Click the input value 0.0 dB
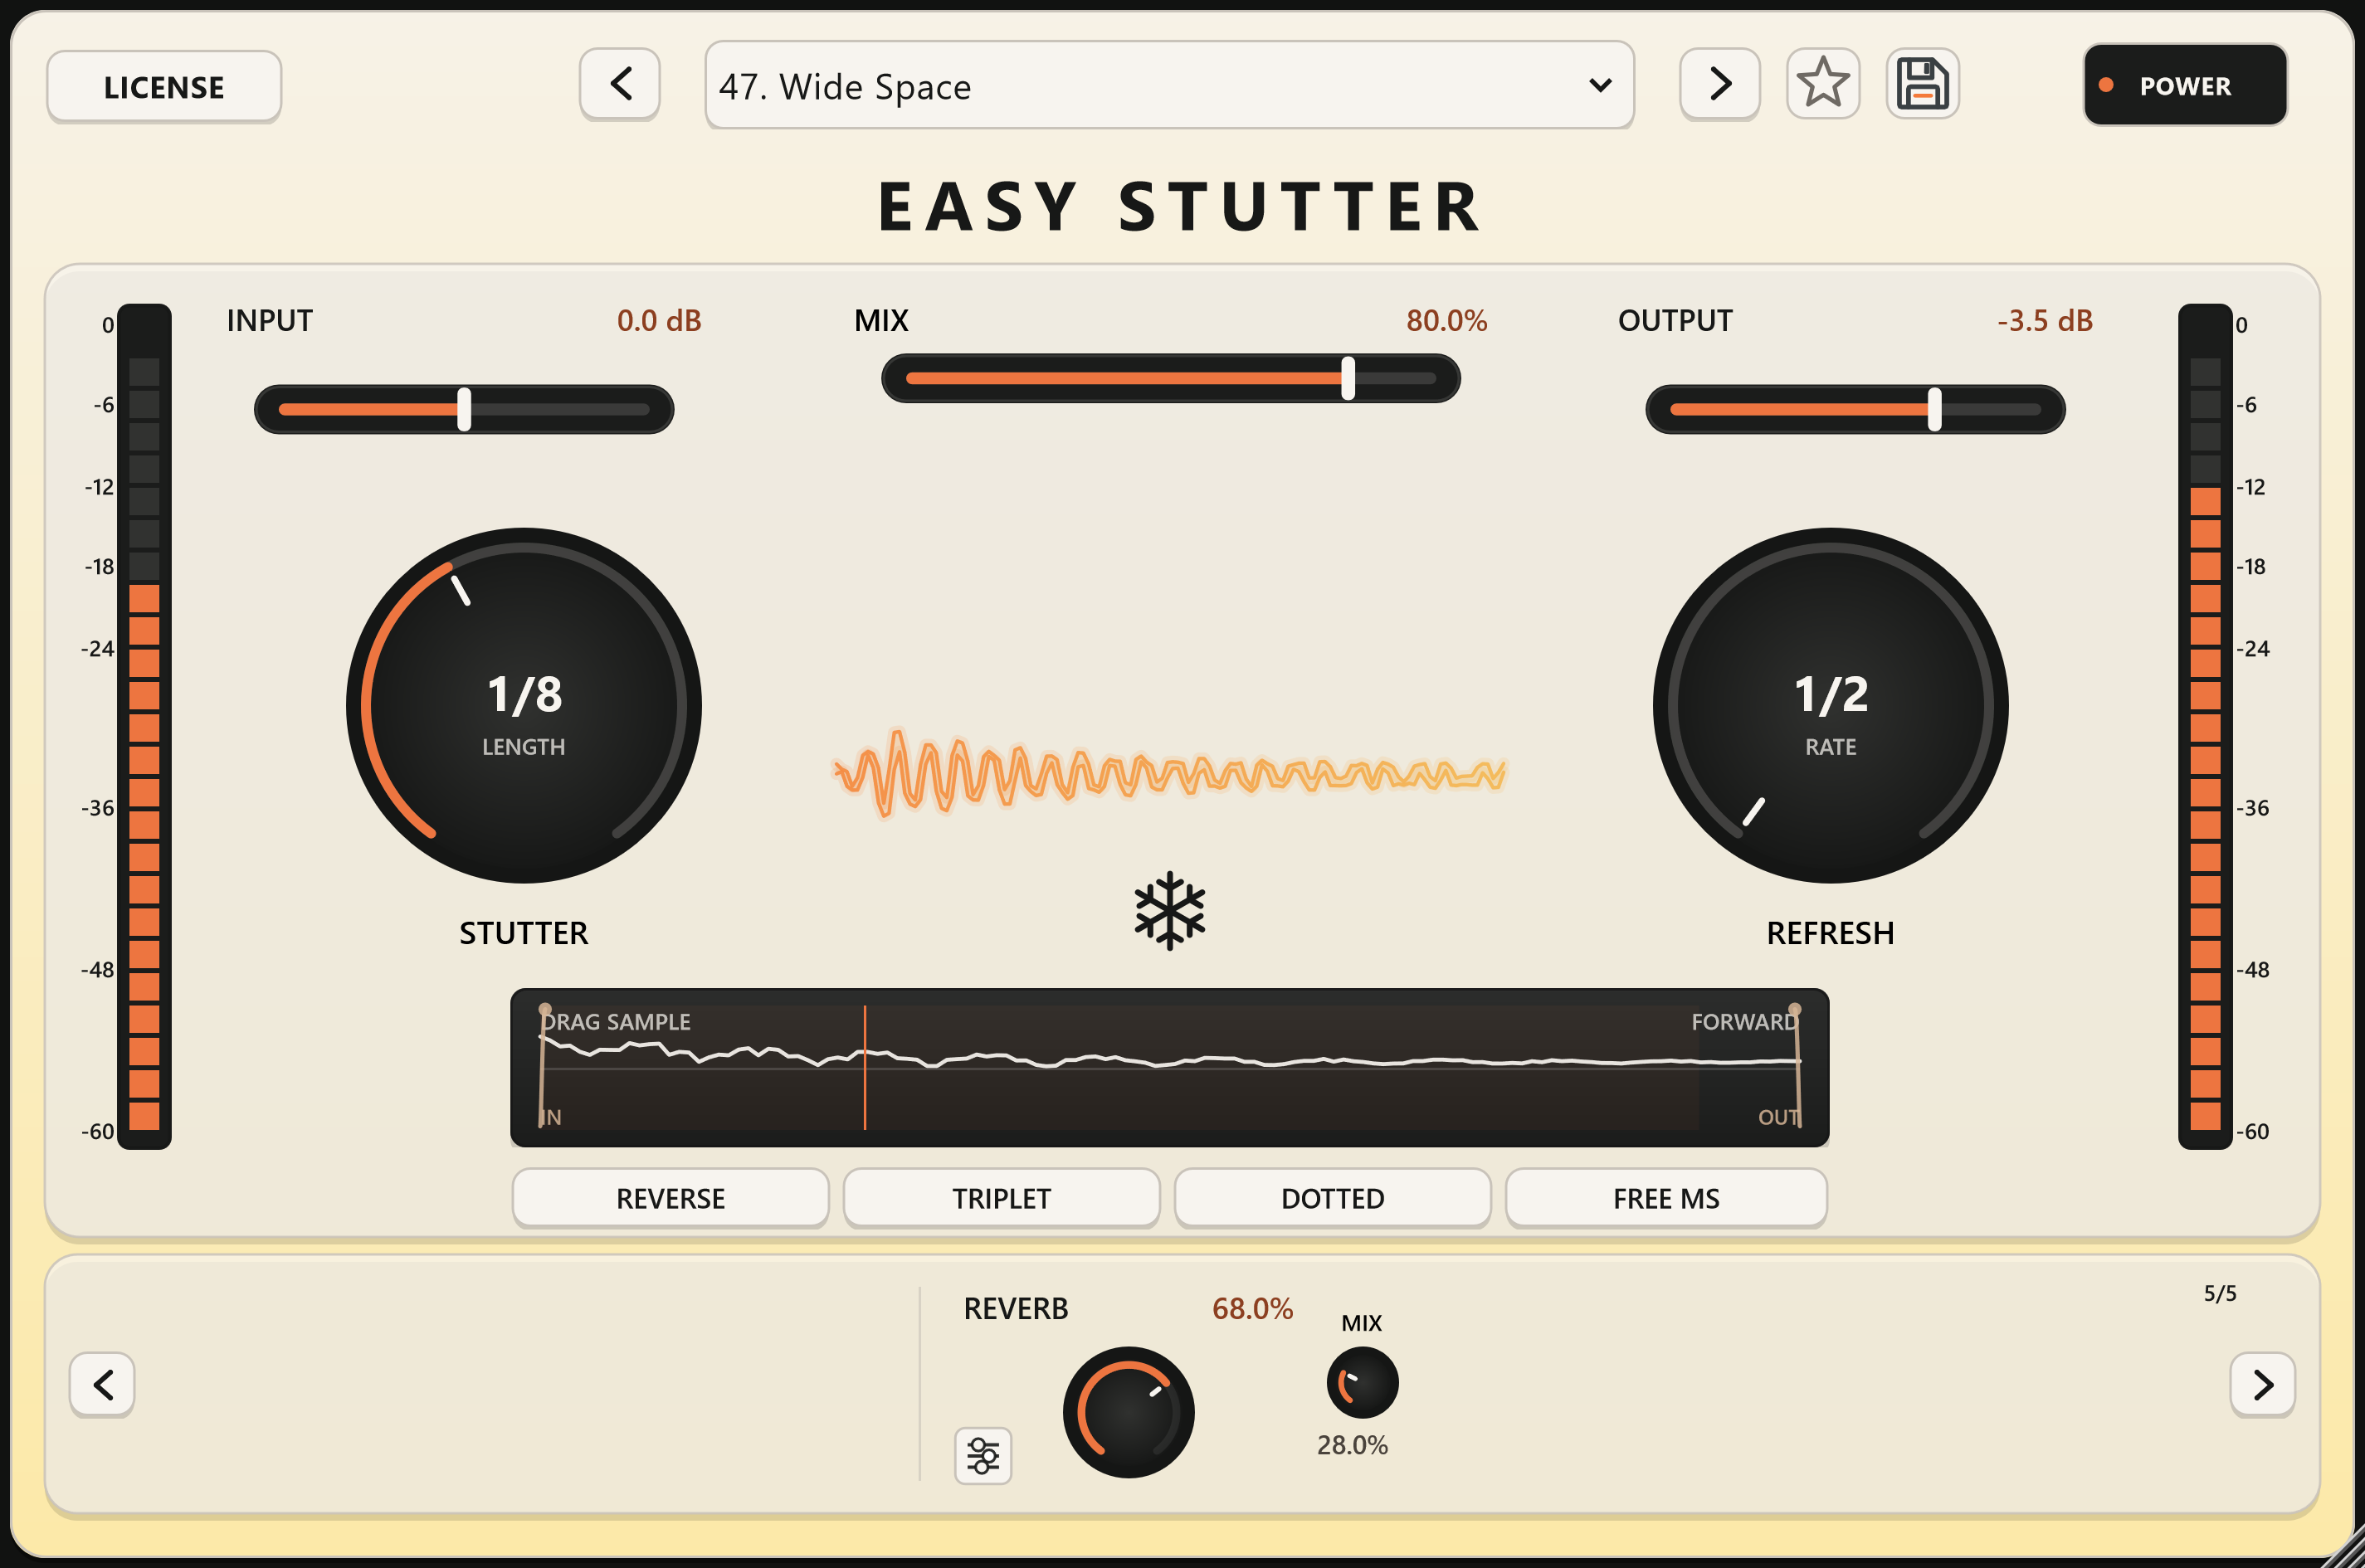This screenshot has width=2365, height=1568. point(659,321)
